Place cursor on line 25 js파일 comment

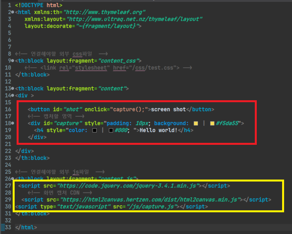tap(60, 172)
